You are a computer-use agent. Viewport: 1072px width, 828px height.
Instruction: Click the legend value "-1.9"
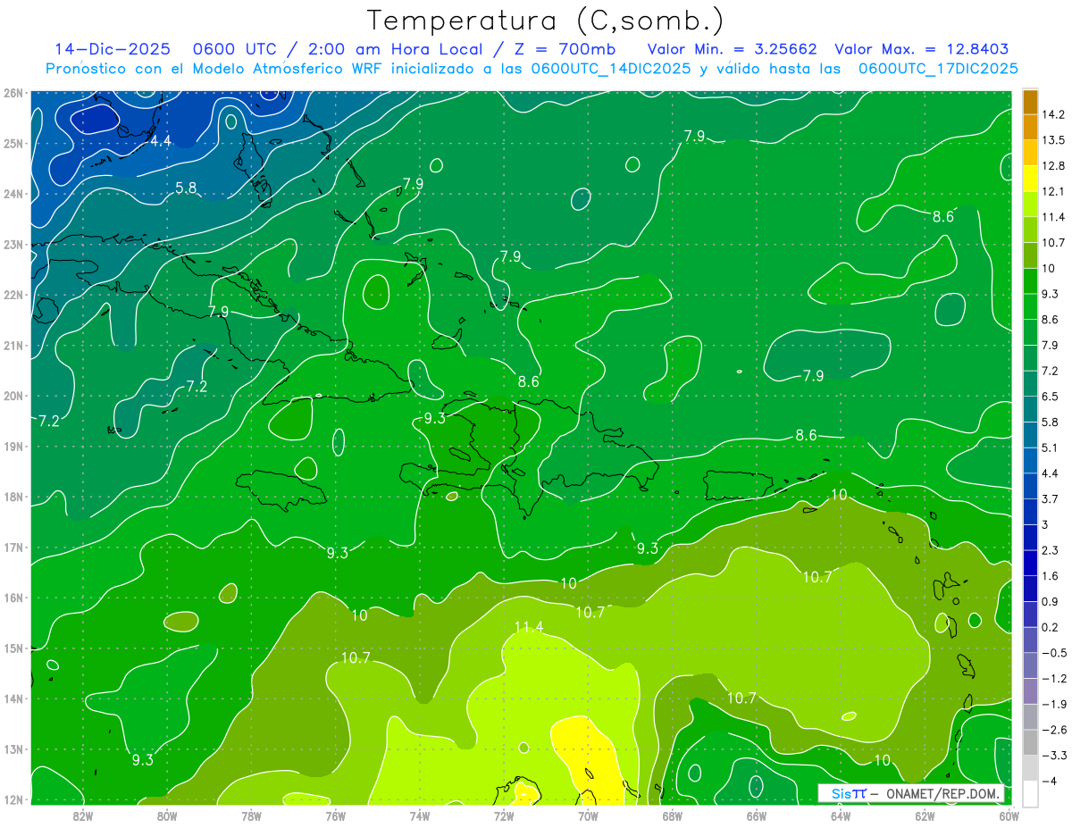coord(1053,704)
